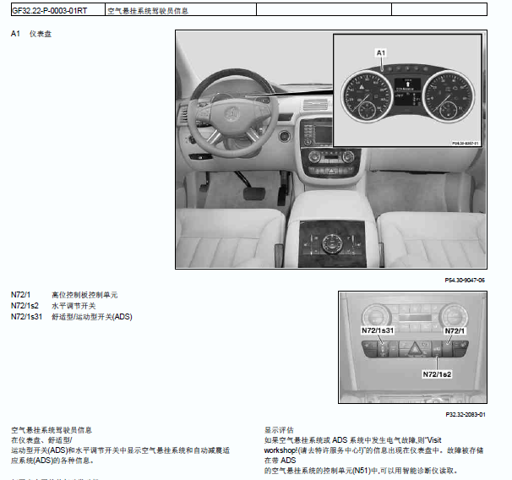This screenshot has width=512, height=480.
Task: Select text 舒适型/运动型开关(ADS)
Action: coord(92,317)
